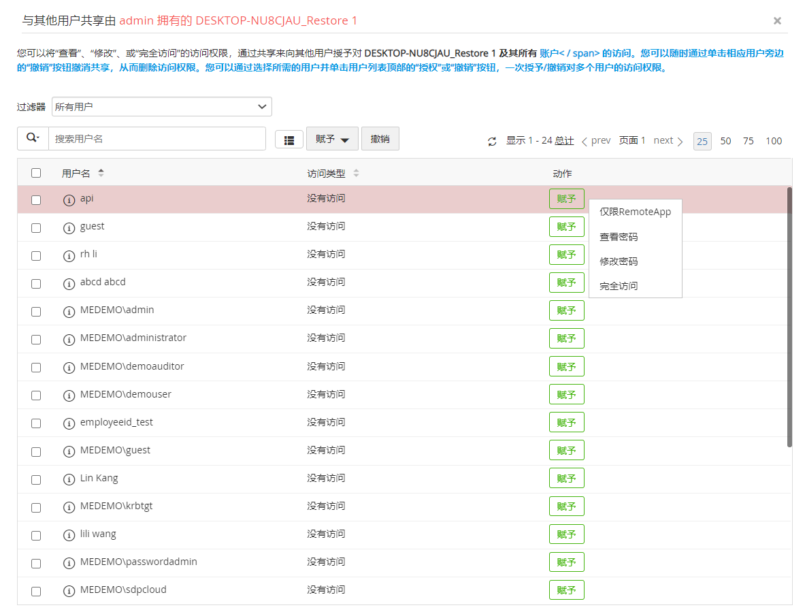Choose 完全访问 from the grant menu
The image size is (805, 612).
635,286
